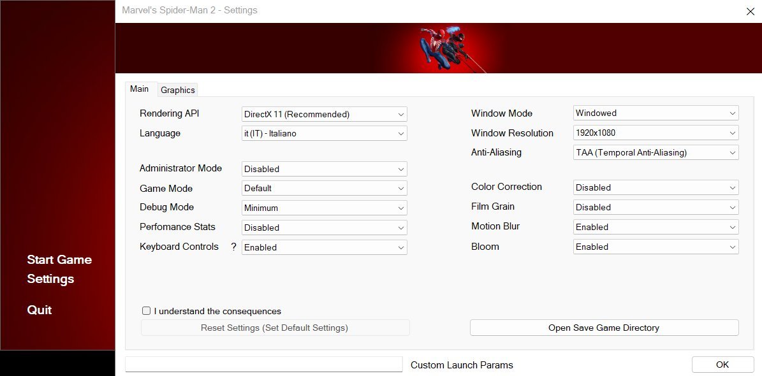This screenshot has height=376, width=762.
Task: Click Open Save Game Directory button
Action: 604,328
